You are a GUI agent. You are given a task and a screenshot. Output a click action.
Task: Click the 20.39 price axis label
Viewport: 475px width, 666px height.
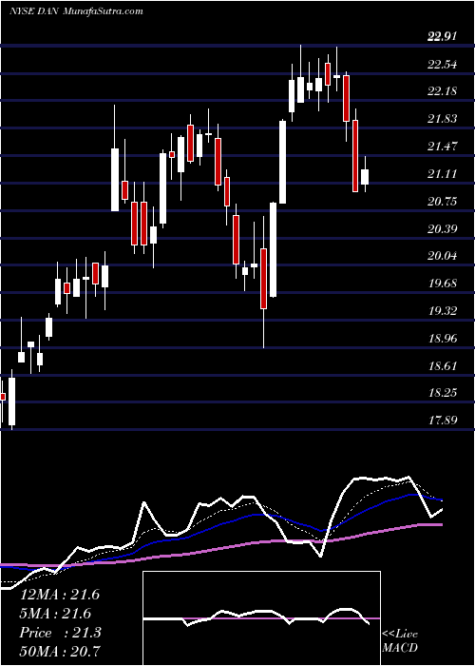pyautogui.click(x=443, y=229)
